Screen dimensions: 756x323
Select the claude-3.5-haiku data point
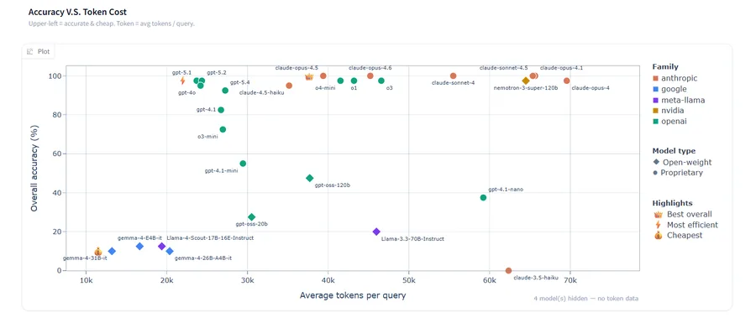coord(508,270)
